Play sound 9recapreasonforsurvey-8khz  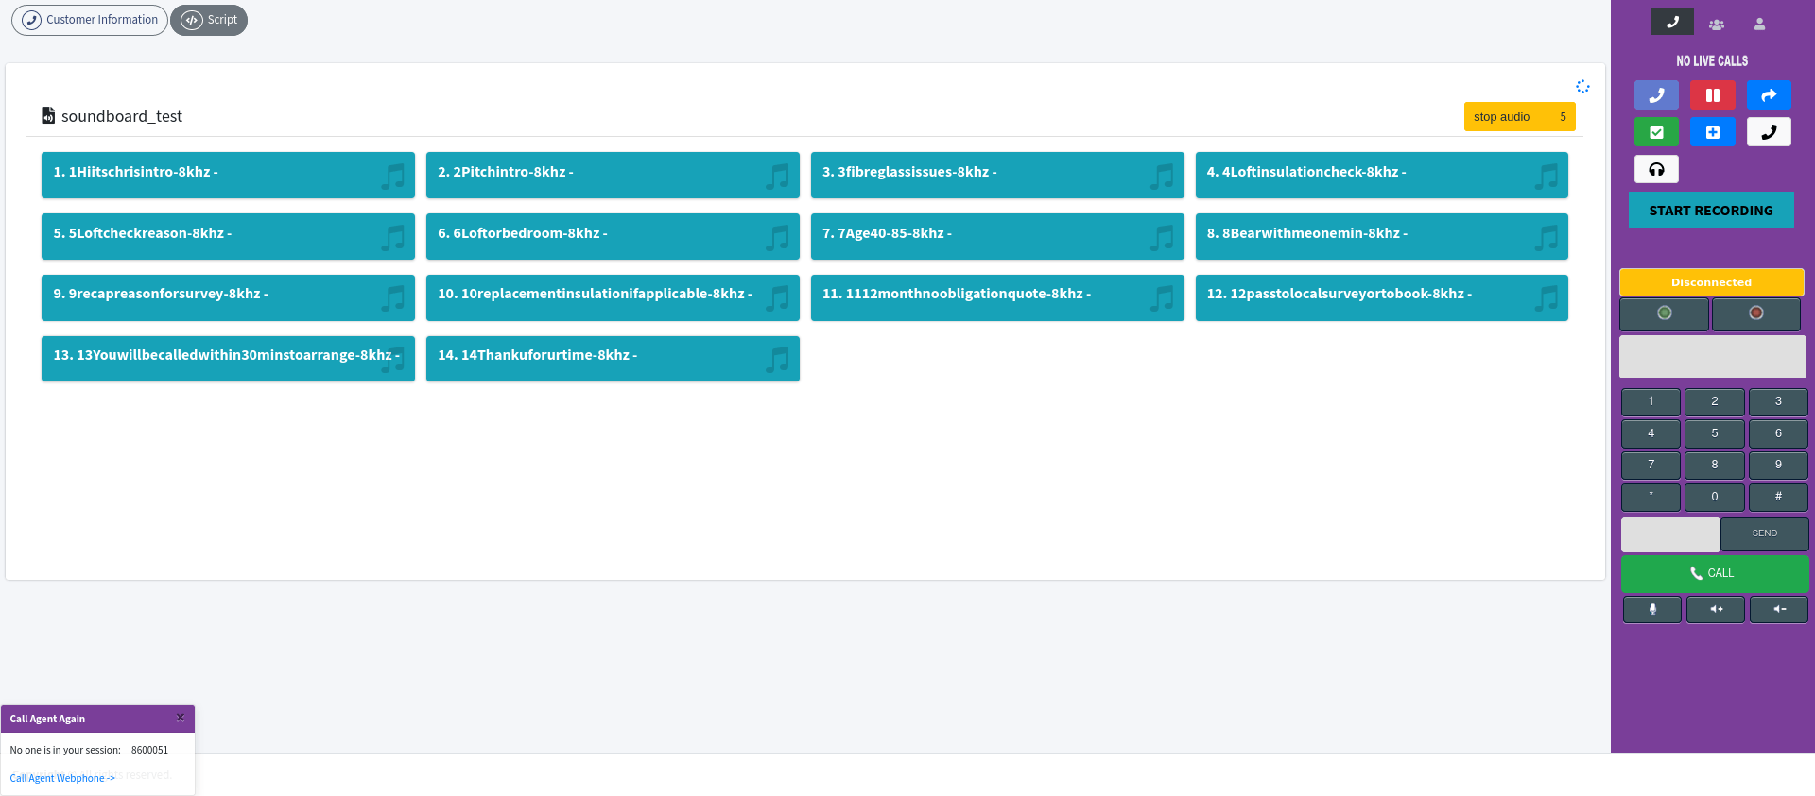coord(228,297)
